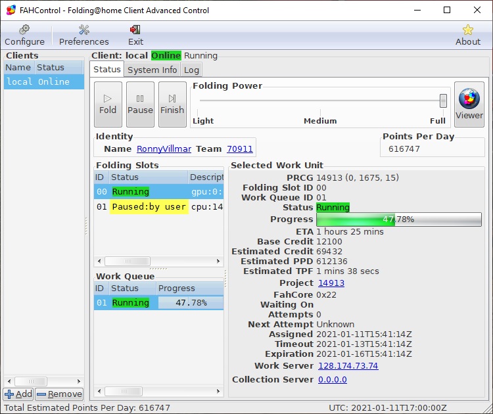Screen dimensions: 493x414
Task: Click the Medium mark on Folding Power slider
Action: tap(320, 121)
